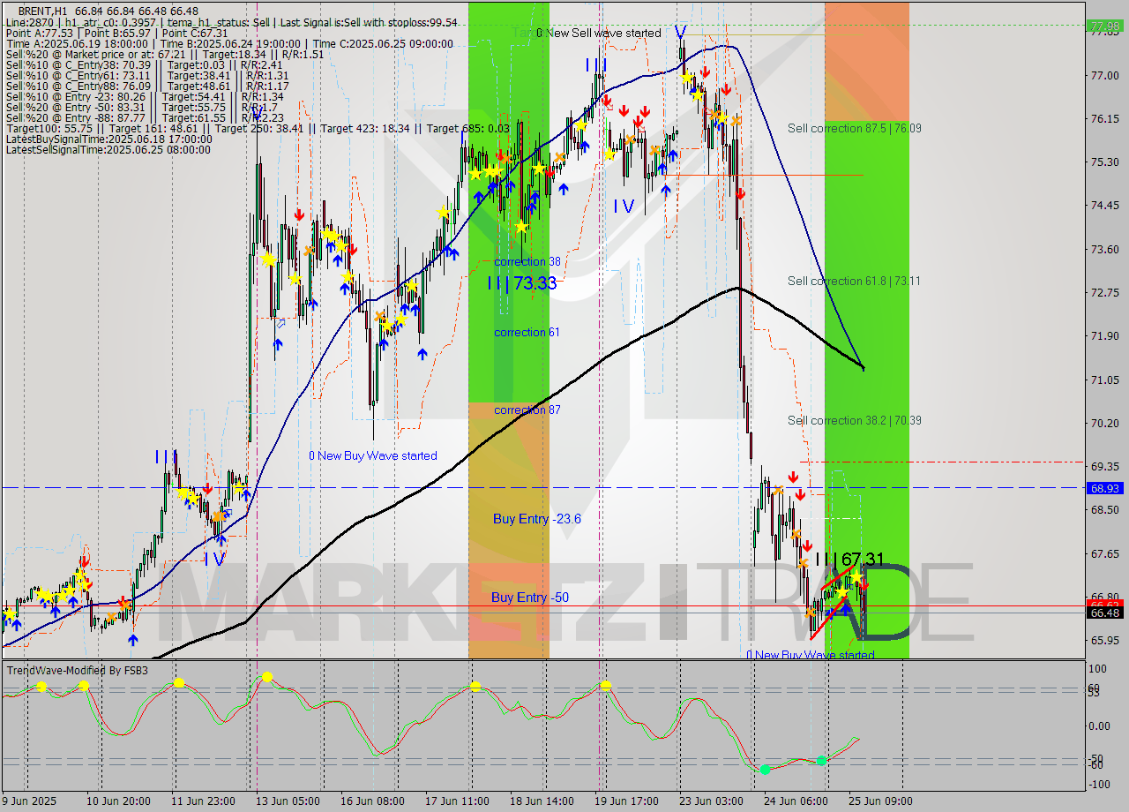The height and width of the screenshot is (812, 1129).
Task: Select the BRENT,H1 chart title
Action: 40,12
